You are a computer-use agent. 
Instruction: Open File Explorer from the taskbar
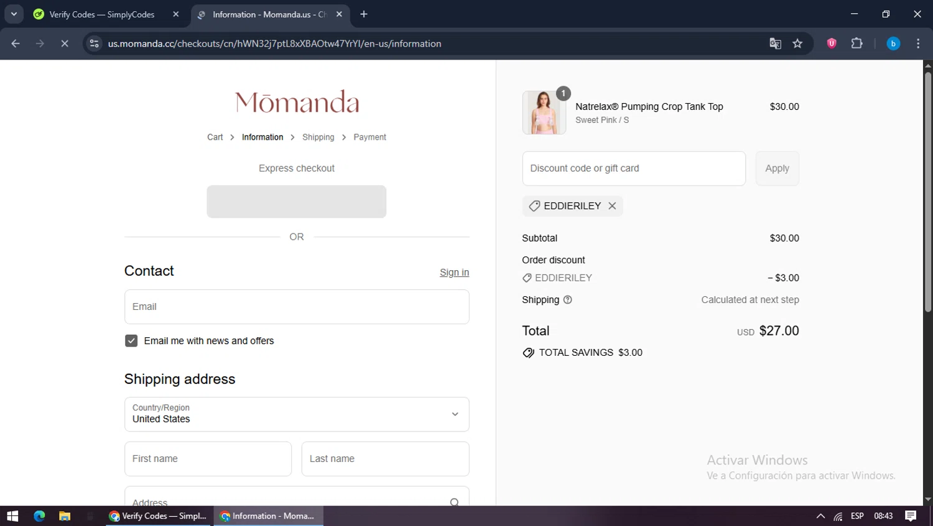[x=65, y=516]
